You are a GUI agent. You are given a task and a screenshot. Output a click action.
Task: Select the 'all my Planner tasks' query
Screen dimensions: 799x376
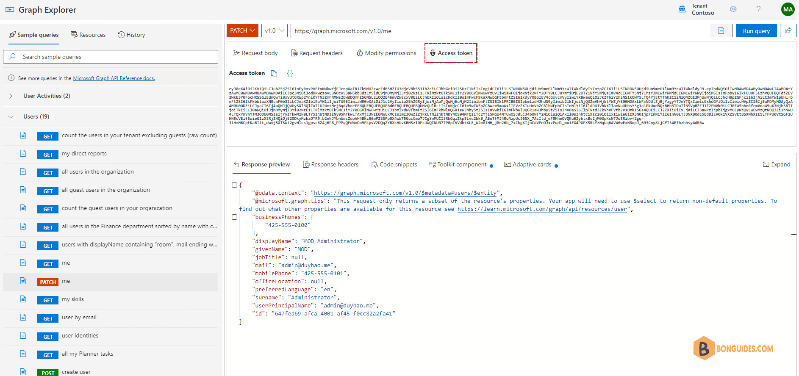111,354
